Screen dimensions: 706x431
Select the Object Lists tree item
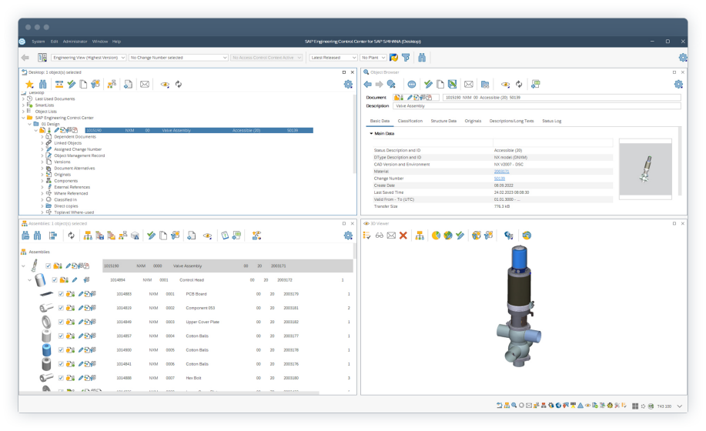46,112
